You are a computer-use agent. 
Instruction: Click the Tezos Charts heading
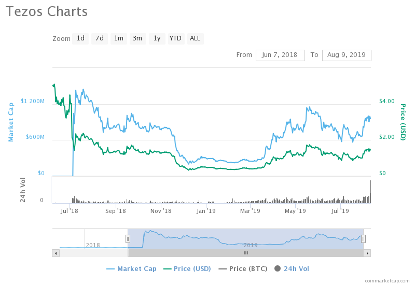[x=47, y=11]
